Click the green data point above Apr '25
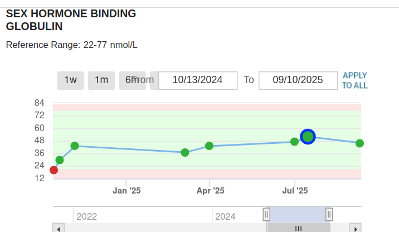Screen dimensions: 399x232 point(210,146)
